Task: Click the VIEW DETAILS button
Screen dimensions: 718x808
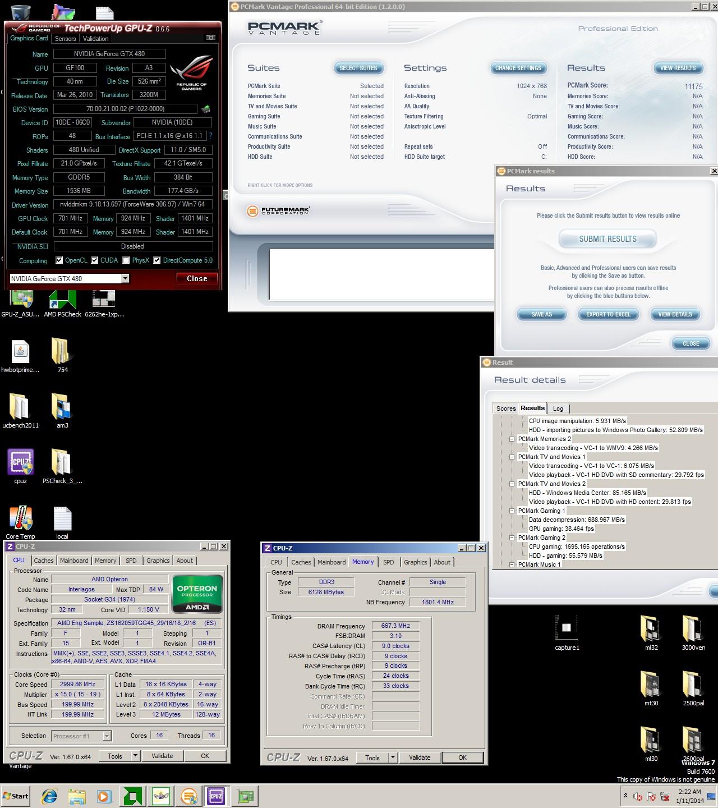Action: click(675, 314)
